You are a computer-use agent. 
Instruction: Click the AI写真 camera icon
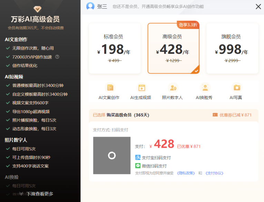236,88
